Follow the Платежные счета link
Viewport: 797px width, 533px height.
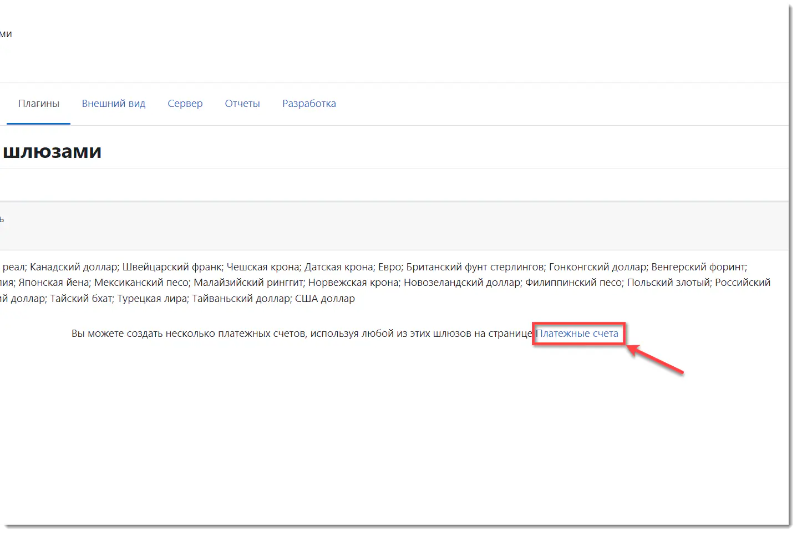coord(577,334)
